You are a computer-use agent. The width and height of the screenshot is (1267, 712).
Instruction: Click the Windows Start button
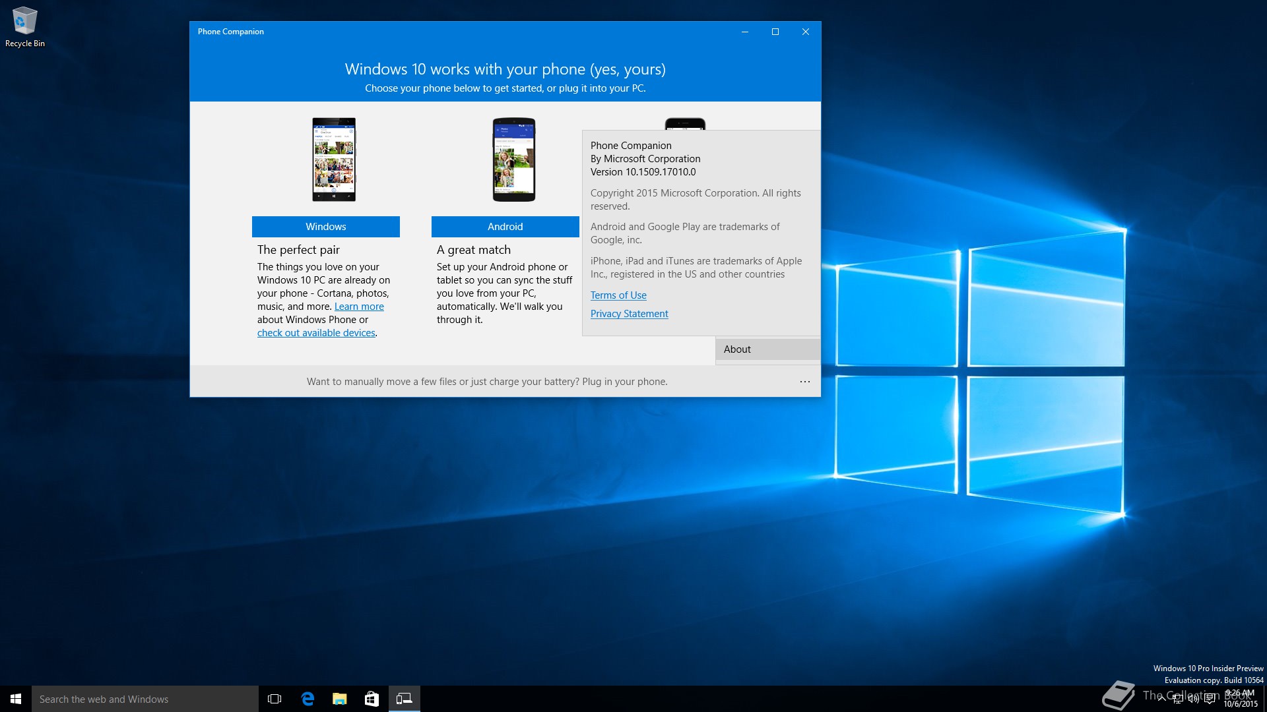pyautogui.click(x=16, y=699)
